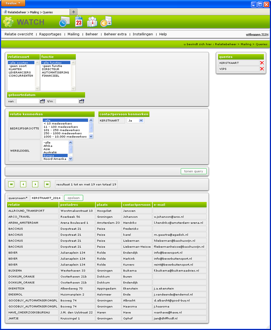Click email jan@dhffhsdf.nl cell
This screenshot has width=271, height=330.
tap(180, 318)
